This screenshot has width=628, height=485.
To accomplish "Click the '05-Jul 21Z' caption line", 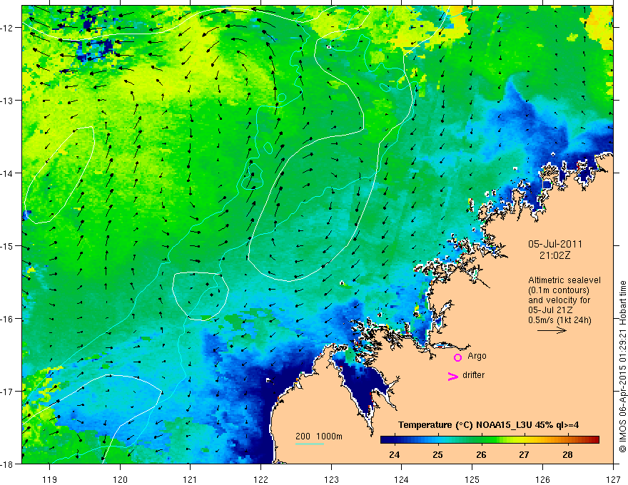I will pyautogui.click(x=550, y=310).
